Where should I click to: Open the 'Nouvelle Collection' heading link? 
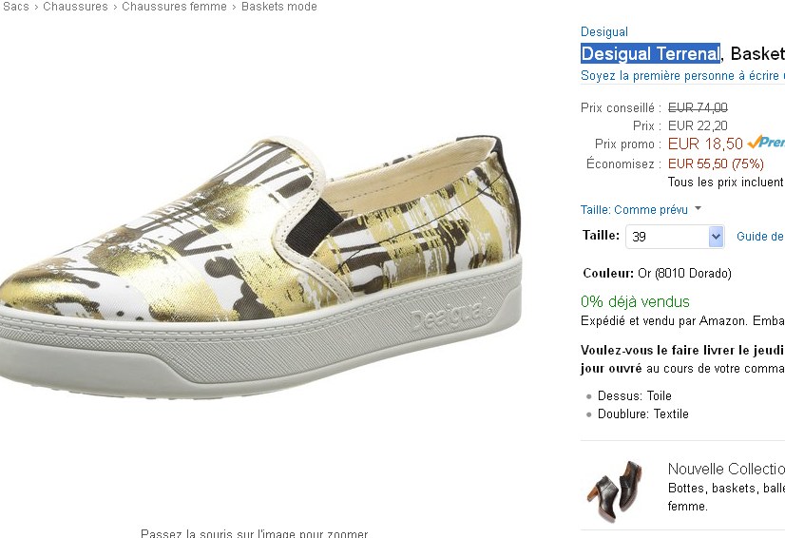pyautogui.click(x=726, y=470)
